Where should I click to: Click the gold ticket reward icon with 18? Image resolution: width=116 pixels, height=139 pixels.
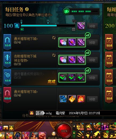(72, 99)
